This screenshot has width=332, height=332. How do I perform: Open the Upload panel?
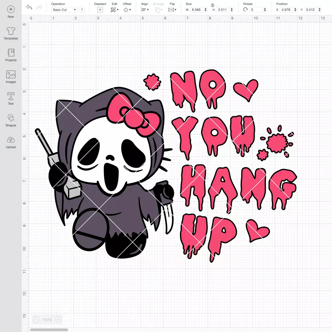point(11,142)
